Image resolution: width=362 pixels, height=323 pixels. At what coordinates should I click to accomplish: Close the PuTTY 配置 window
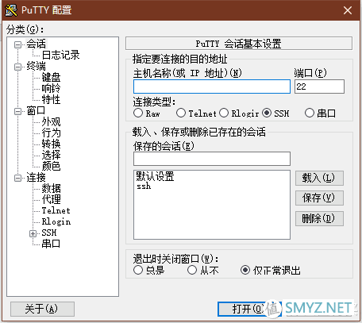point(348,10)
